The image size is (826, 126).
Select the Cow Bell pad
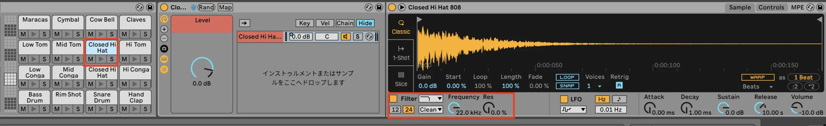click(x=102, y=22)
